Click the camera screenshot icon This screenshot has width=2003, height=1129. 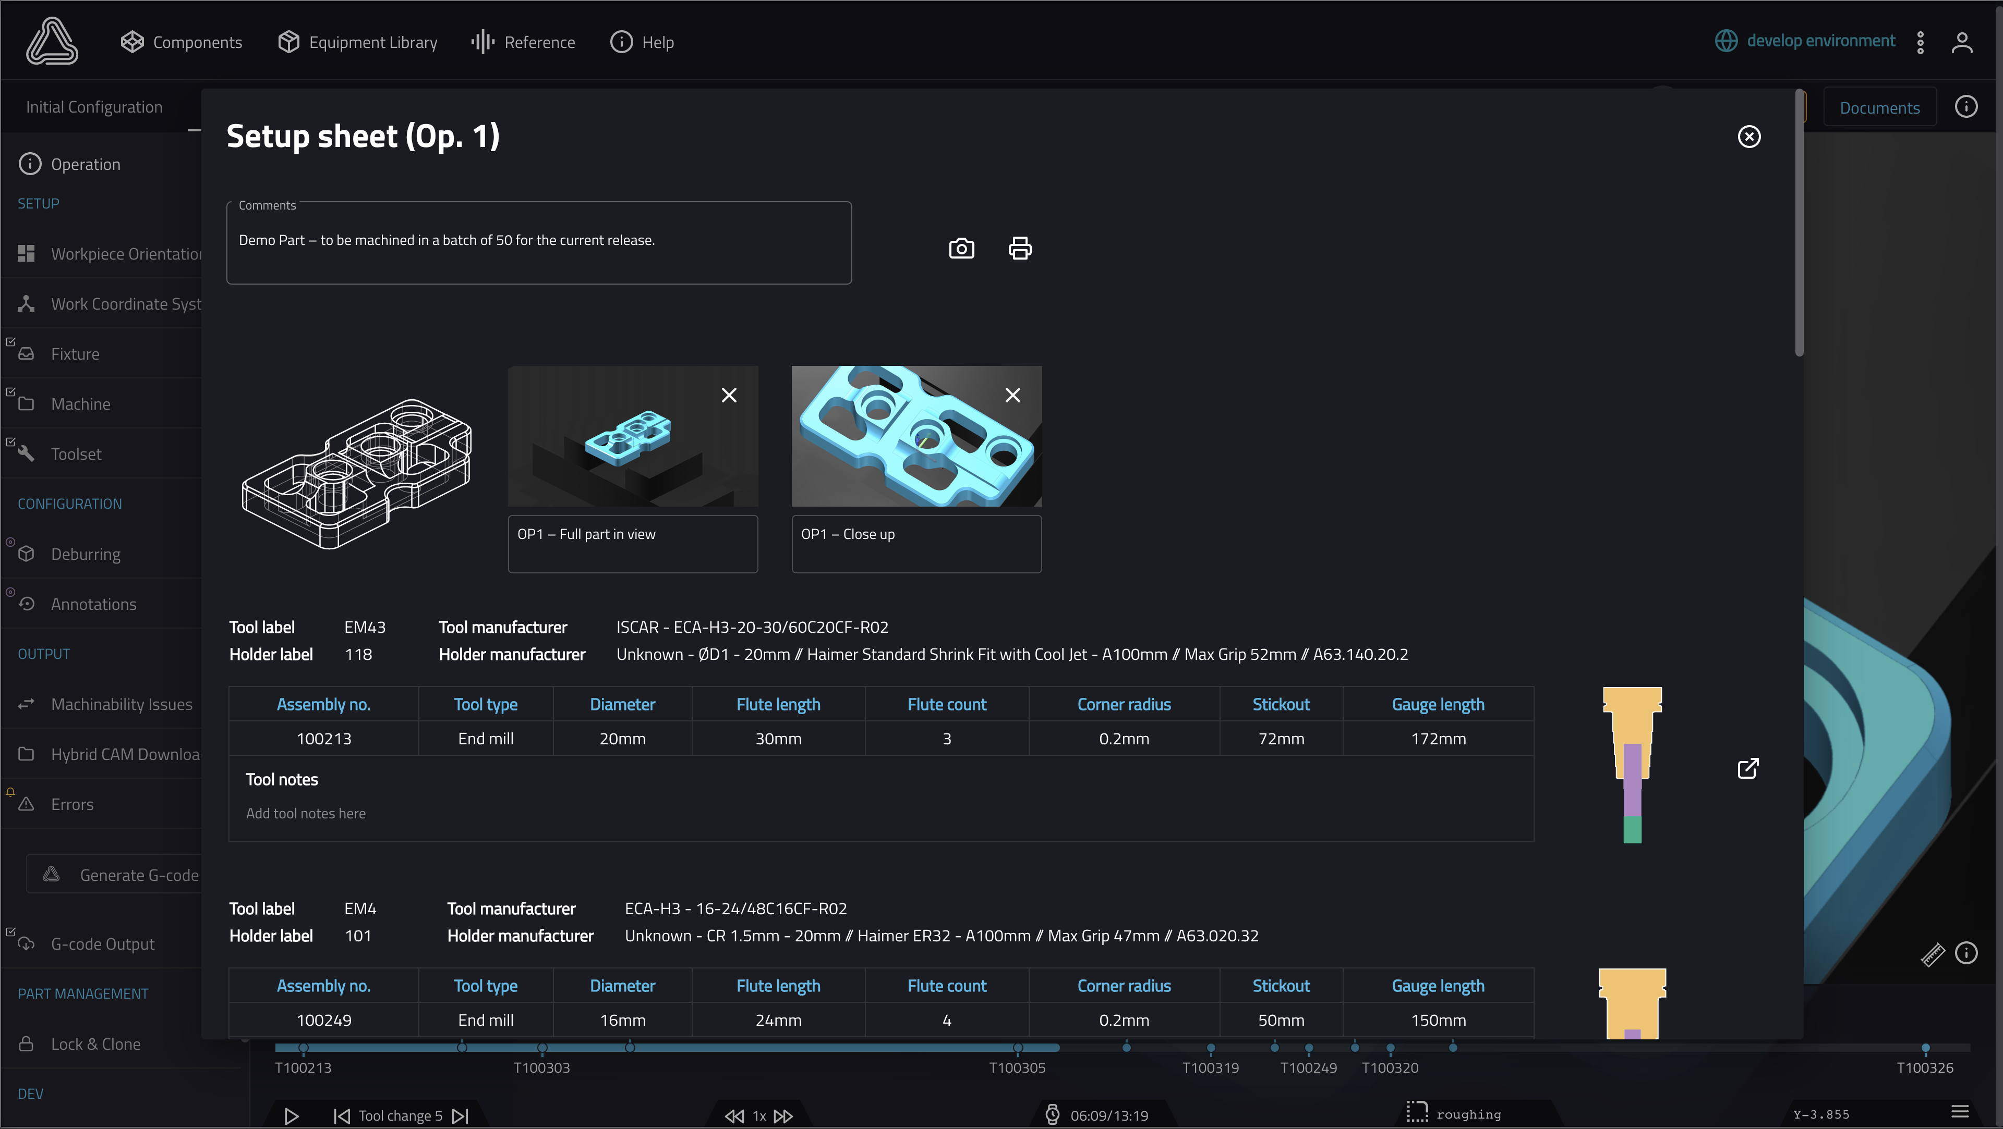[x=961, y=249]
